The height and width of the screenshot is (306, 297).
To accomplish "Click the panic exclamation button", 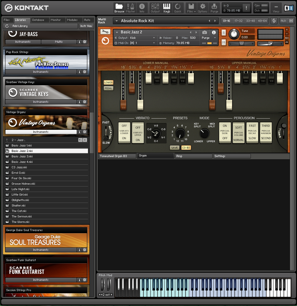I will point(246,8).
